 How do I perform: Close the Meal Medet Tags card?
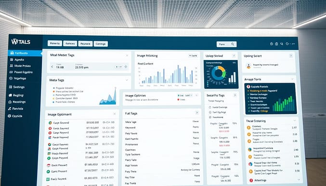127,55
